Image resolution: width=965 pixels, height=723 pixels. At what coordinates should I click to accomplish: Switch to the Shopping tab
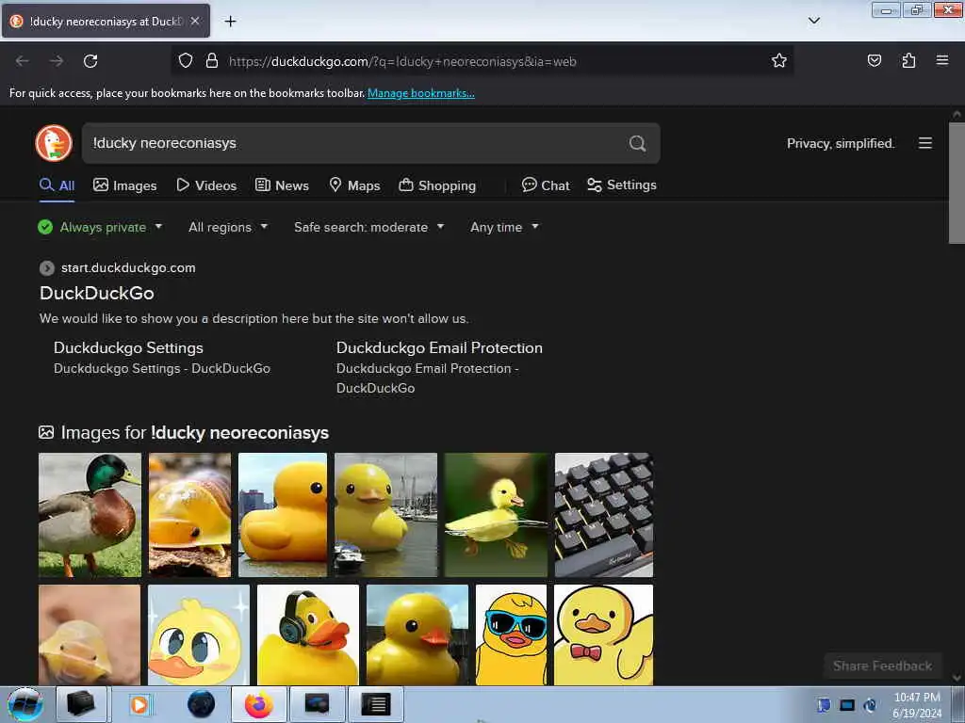tap(437, 185)
